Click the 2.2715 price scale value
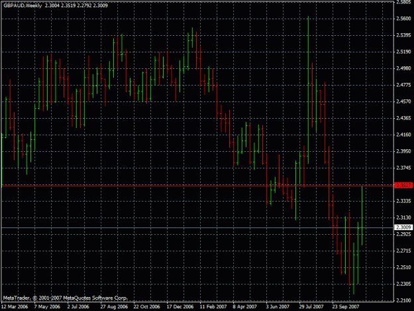 (x=403, y=251)
